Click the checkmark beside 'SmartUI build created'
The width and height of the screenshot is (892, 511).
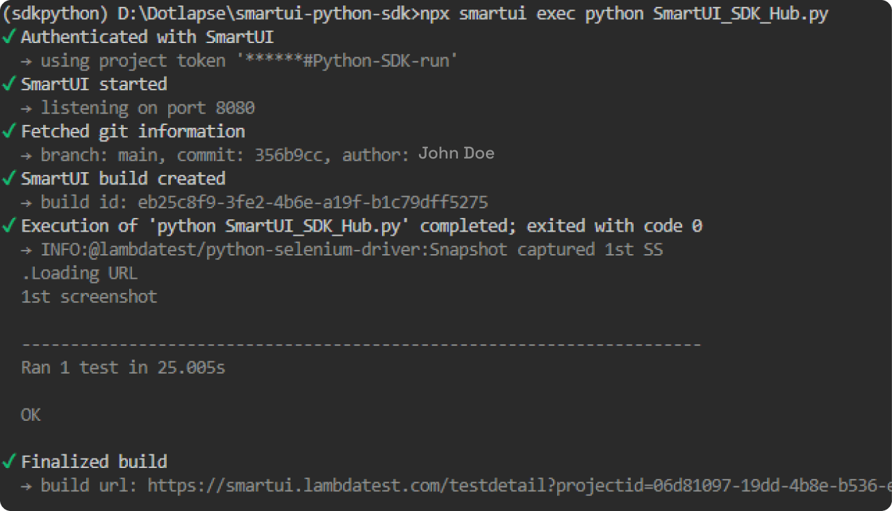tap(10, 178)
